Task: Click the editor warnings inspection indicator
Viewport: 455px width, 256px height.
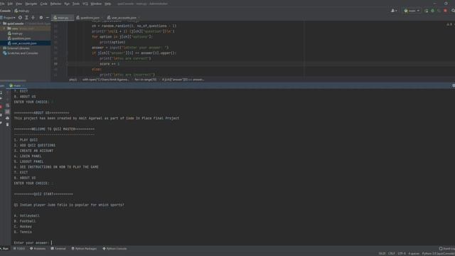Action: [x=449, y=25]
